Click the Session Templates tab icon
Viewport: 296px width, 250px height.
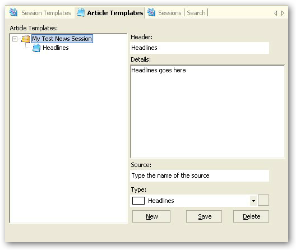pyautogui.click(x=13, y=12)
